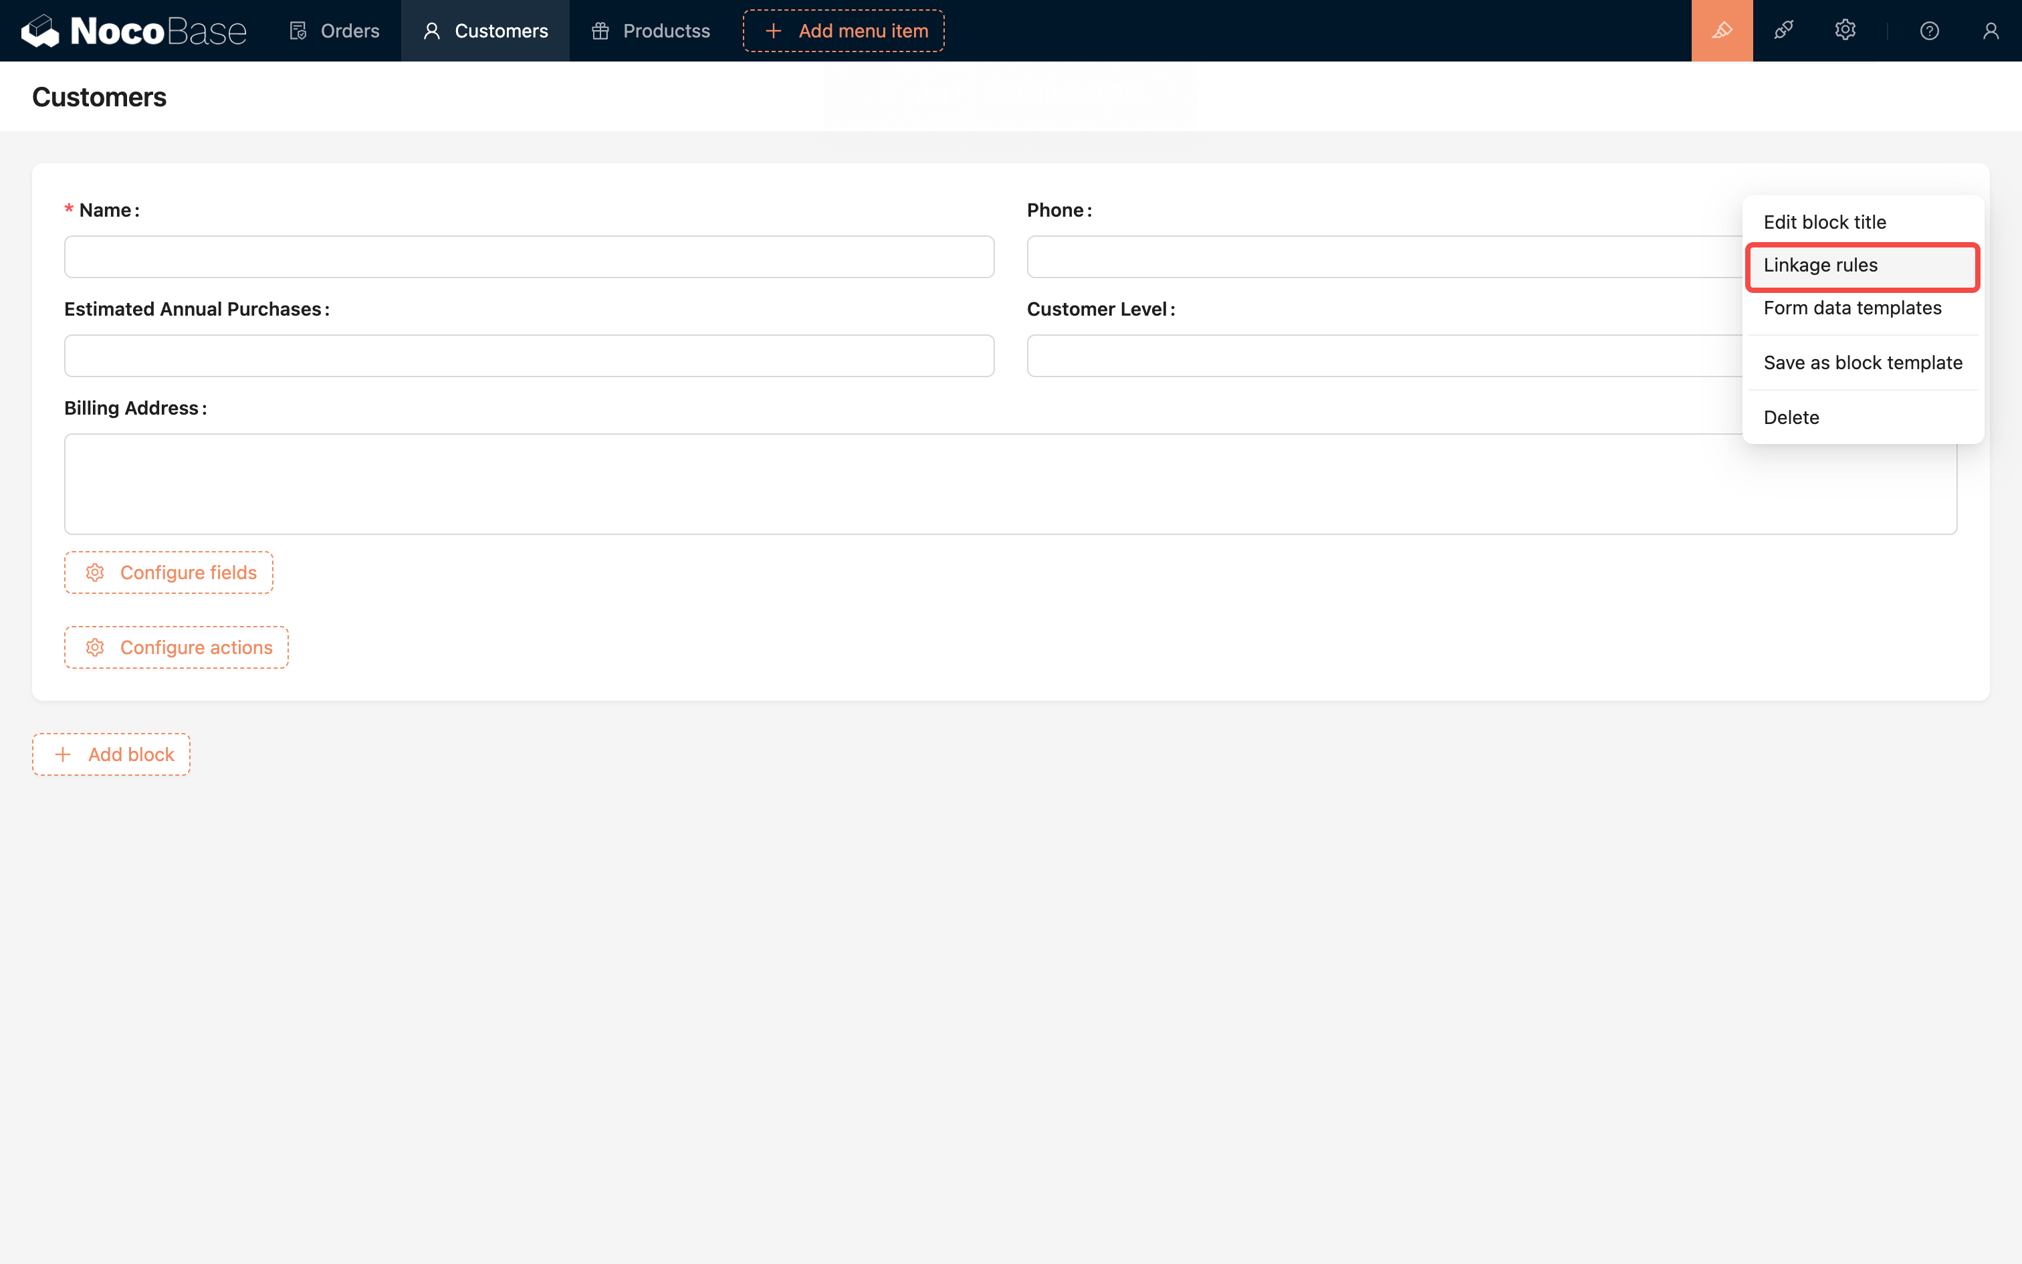Click the Billing Address text area
Screen dimensions: 2022x1264
pyautogui.click(x=903, y=484)
